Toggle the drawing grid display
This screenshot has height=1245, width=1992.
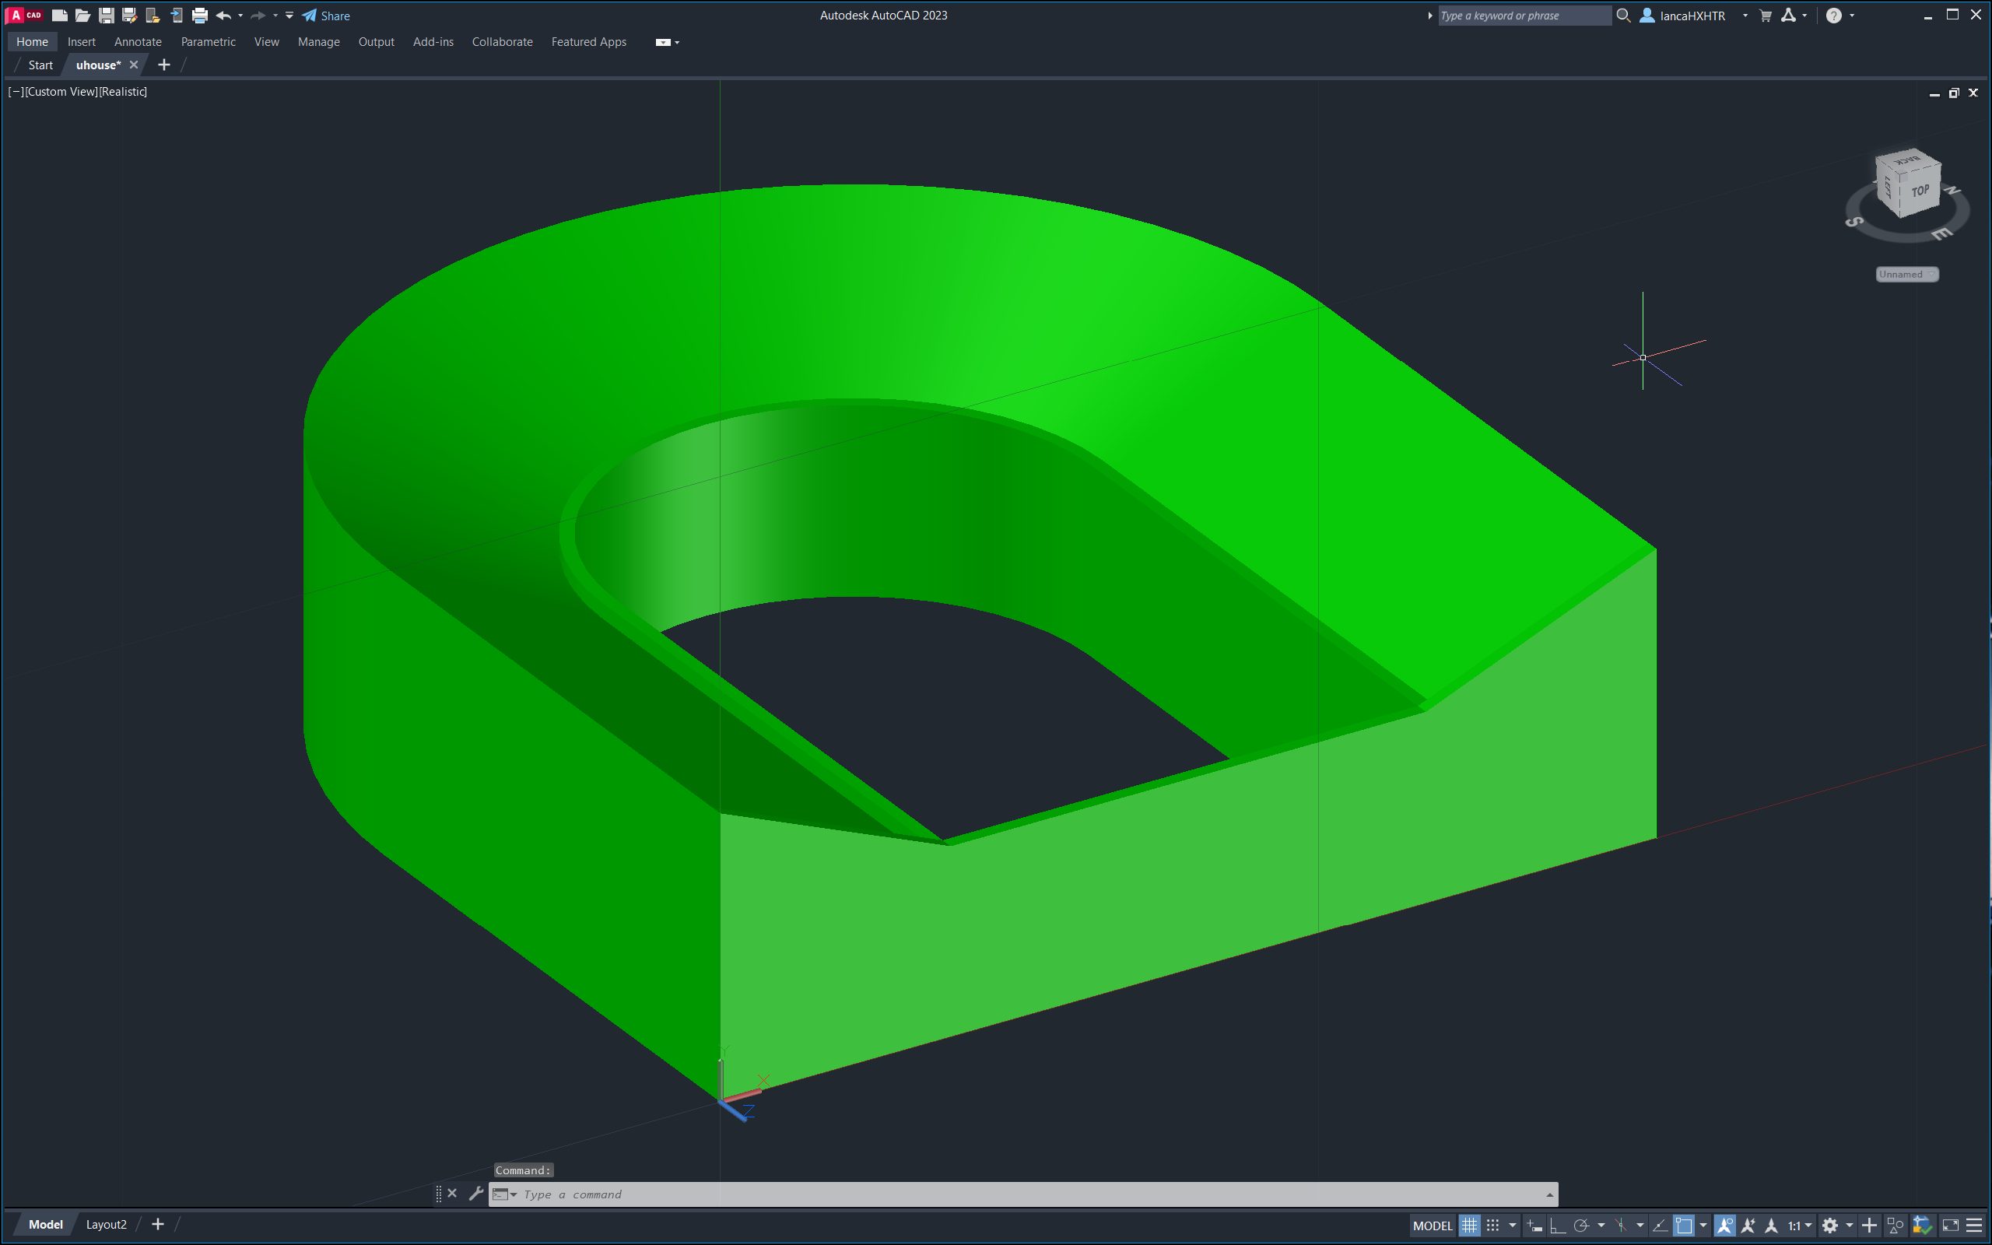pyautogui.click(x=1469, y=1226)
